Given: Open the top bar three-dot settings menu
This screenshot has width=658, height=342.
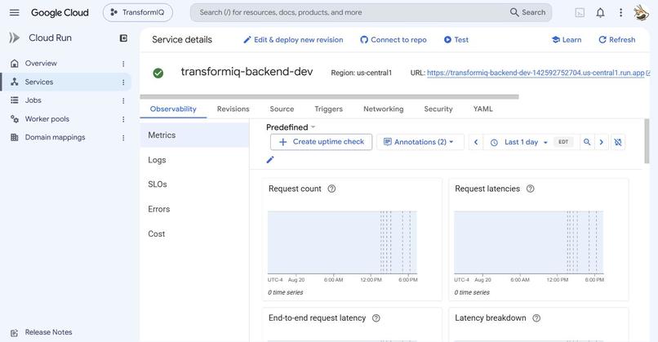Looking at the screenshot, I should coord(620,12).
